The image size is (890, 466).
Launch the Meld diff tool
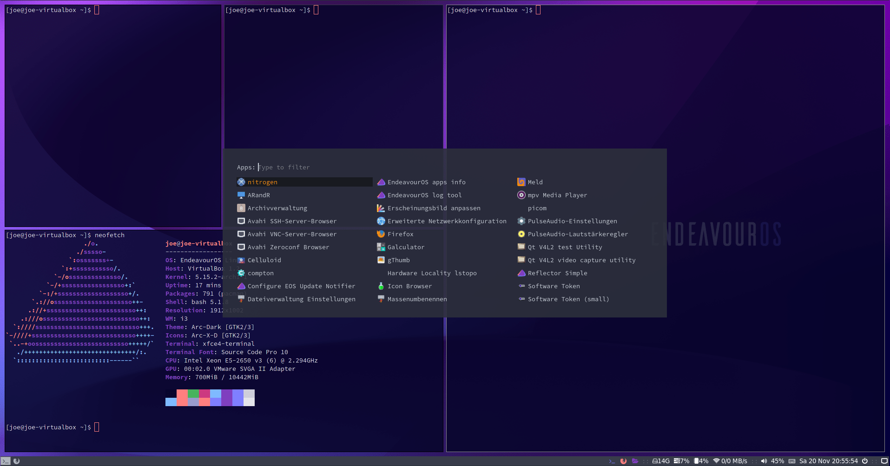pos(535,182)
